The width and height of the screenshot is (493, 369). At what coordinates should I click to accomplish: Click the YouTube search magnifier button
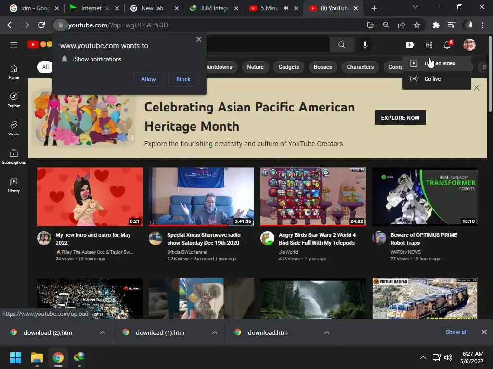pyautogui.click(x=342, y=45)
